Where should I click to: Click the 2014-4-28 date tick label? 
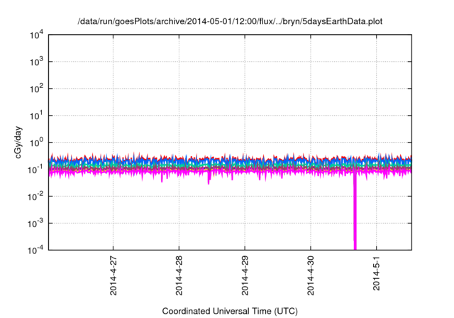(x=179, y=275)
